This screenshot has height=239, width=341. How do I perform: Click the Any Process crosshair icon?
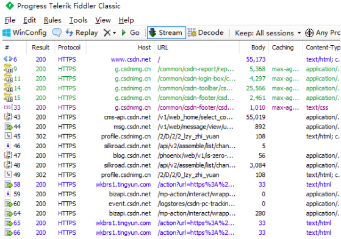pyautogui.click(x=309, y=33)
